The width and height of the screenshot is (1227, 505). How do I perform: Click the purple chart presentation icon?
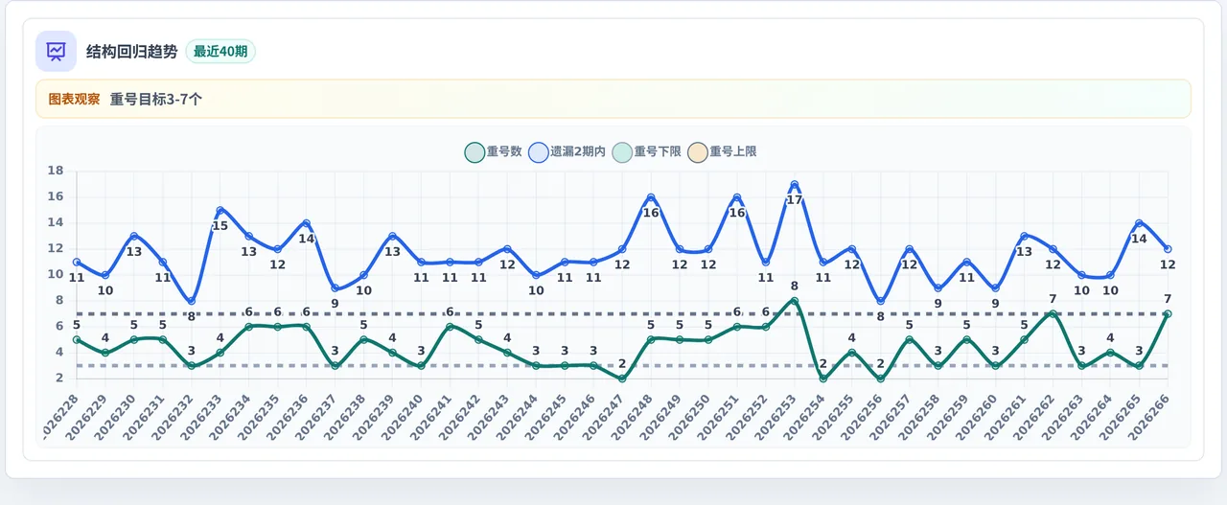pyautogui.click(x=56, y=52)
